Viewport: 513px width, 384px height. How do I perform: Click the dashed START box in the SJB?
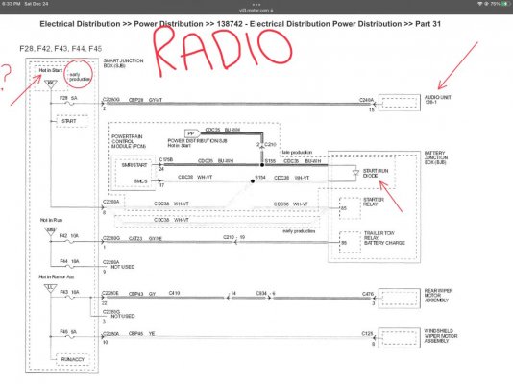pos(72,121)
